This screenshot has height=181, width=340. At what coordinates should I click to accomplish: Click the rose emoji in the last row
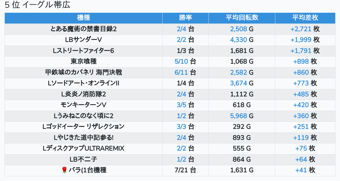point(64,170)
